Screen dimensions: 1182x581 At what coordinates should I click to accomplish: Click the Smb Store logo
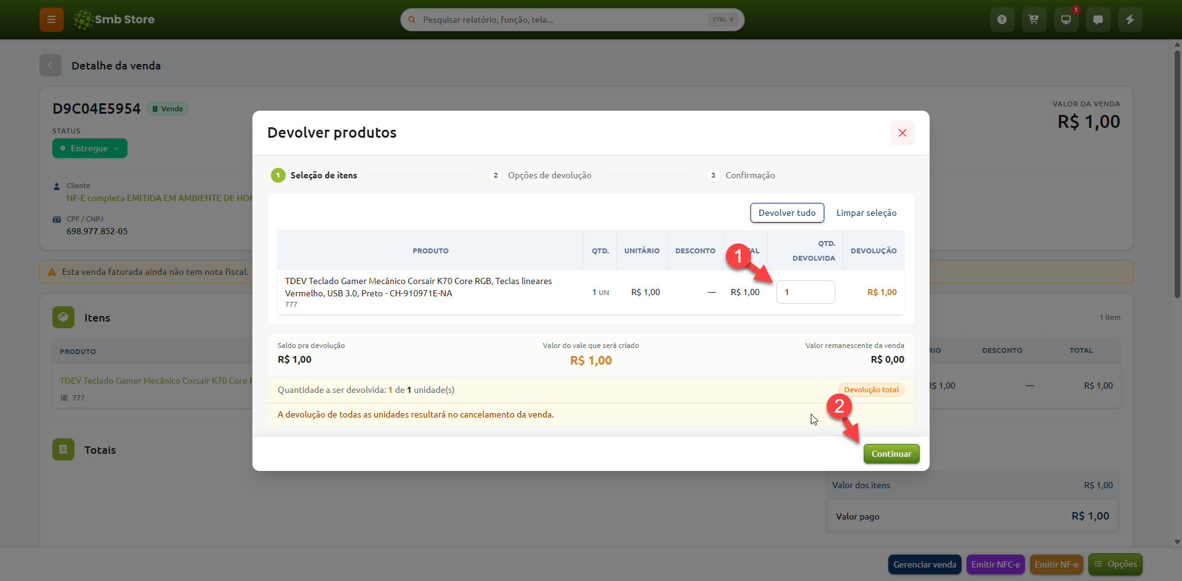[114, 20]
